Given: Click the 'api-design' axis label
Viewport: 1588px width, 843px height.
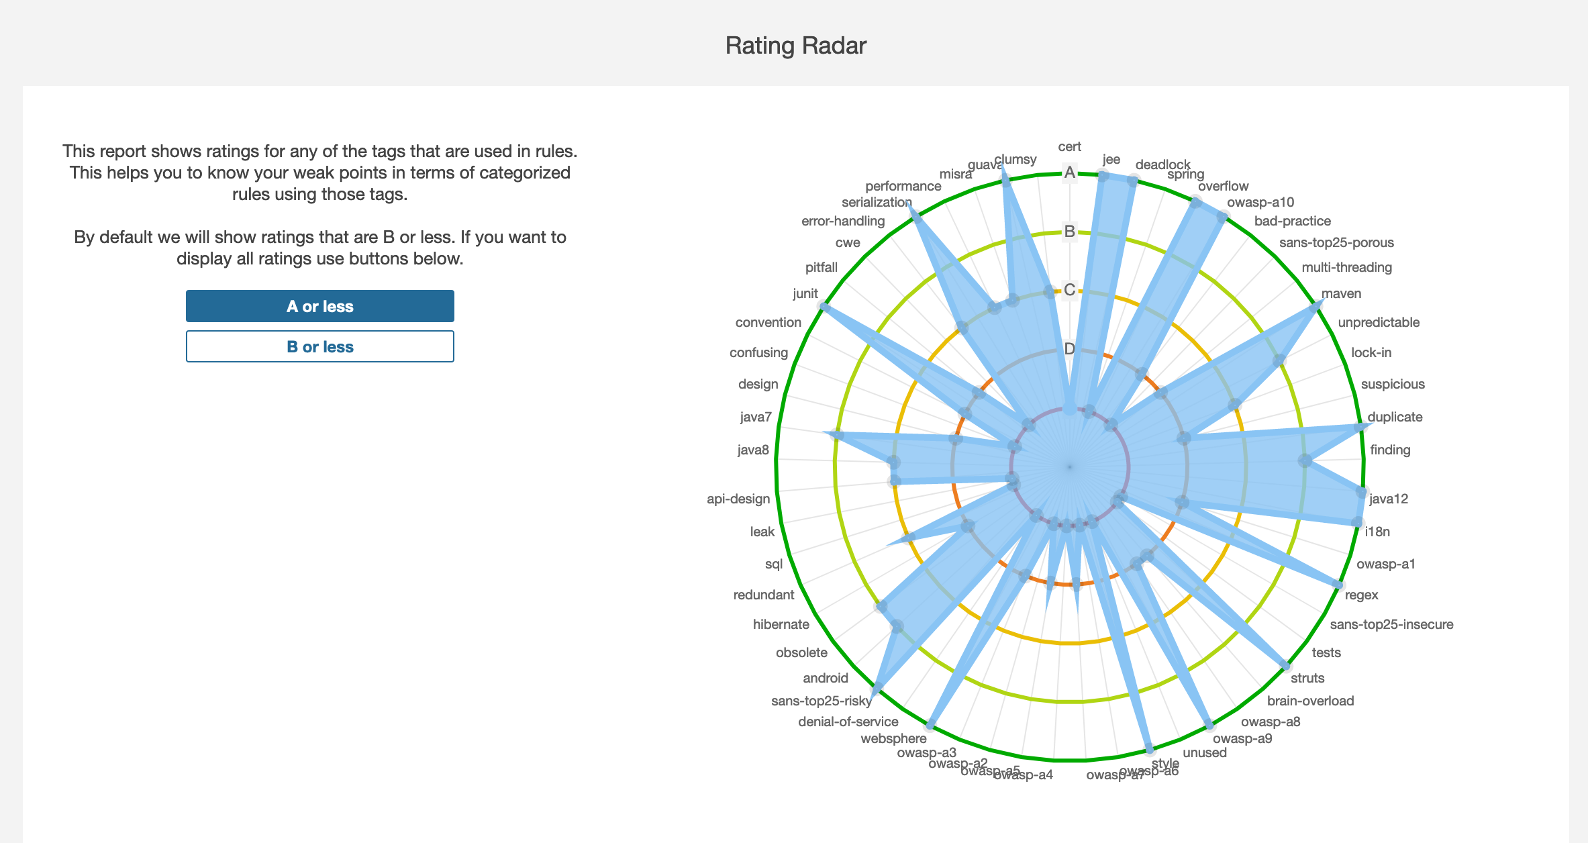Looking at the screenshot, I should [x=738, y=499].
